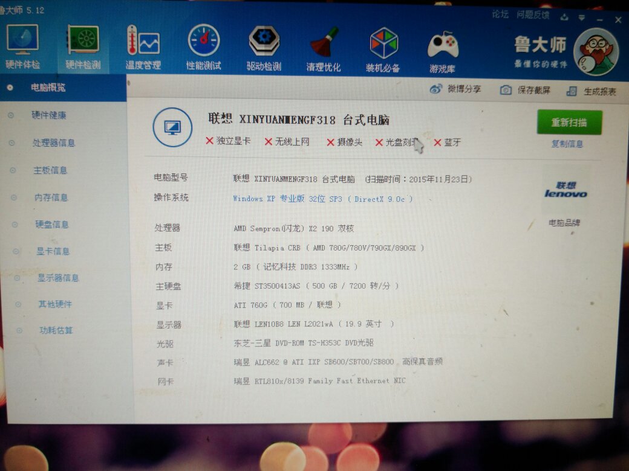Select 内存信息 in sidebar
The width and height of the screenshot is (629, 471).
[51, 197]
